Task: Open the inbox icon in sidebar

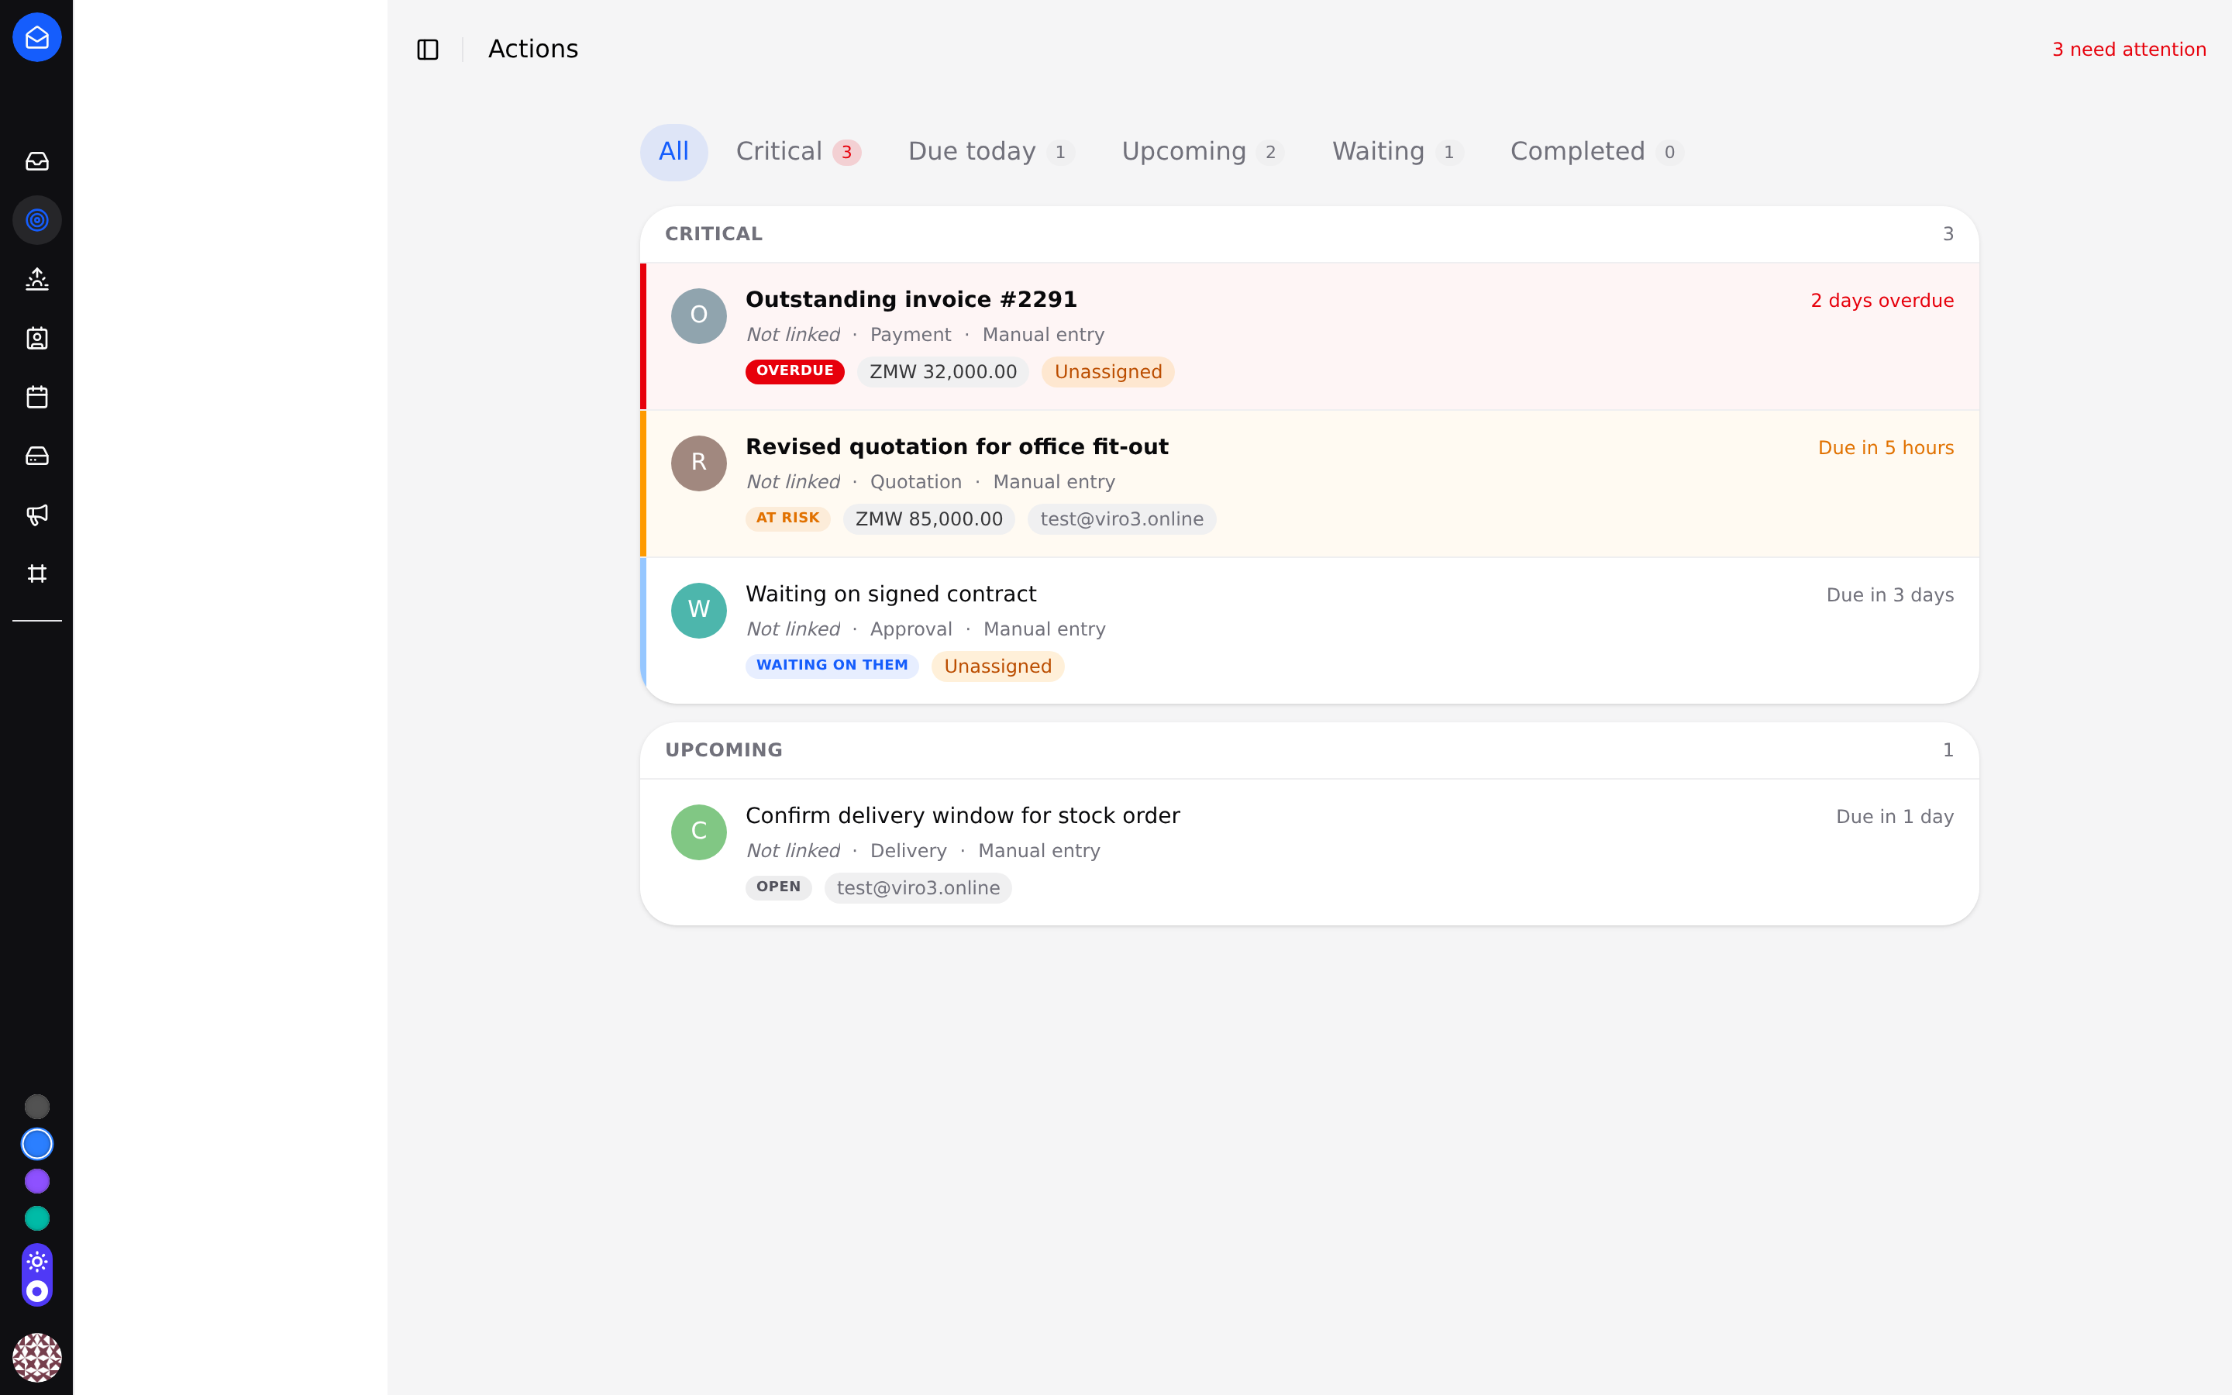Action: 37,161
